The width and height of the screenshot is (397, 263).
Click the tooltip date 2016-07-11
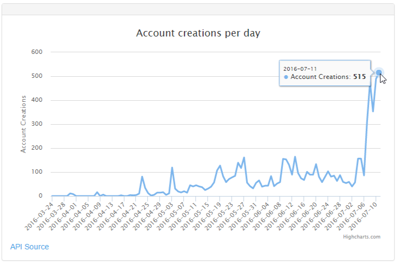[x=300, y=68]
